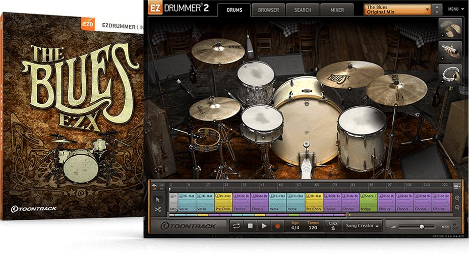Click the master volume slider knob
469x256 pixels.
pyautogui.click(x=422, y=227)
